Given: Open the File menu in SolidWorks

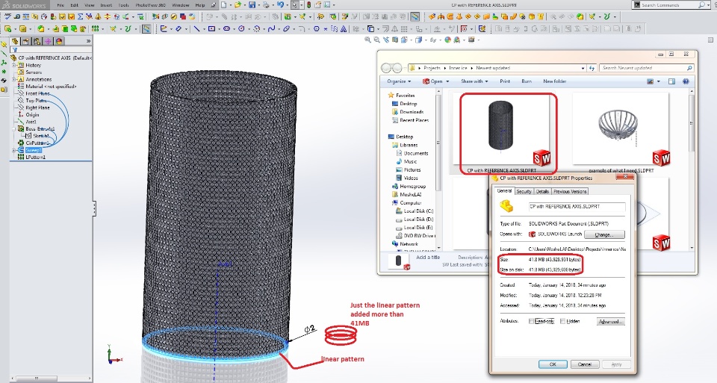Looking at the screenshot, I should pos(60,5).
